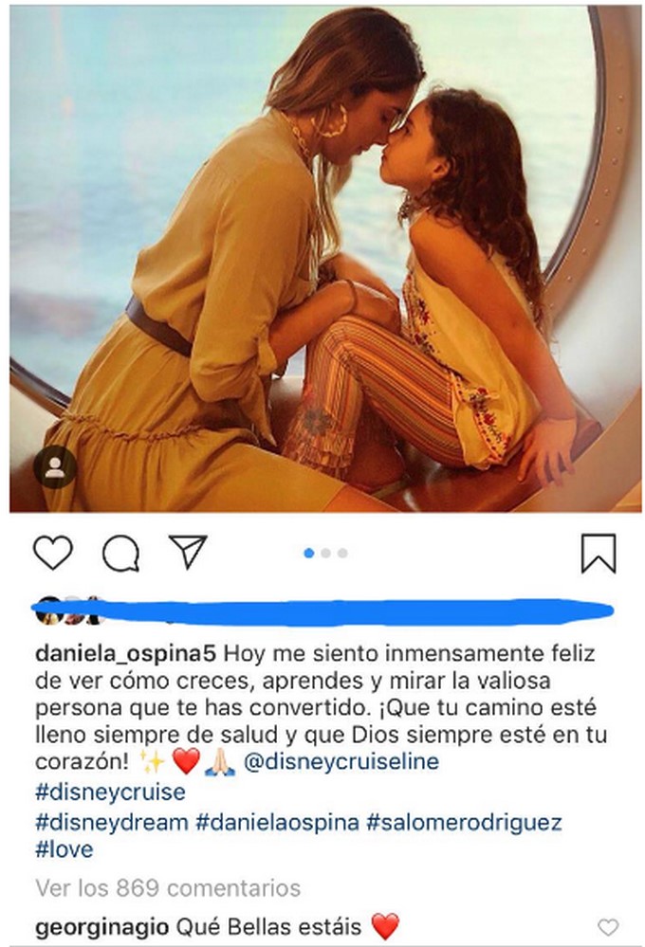
Task: View all 869 comentarios
Action: (x=168, y=888)
